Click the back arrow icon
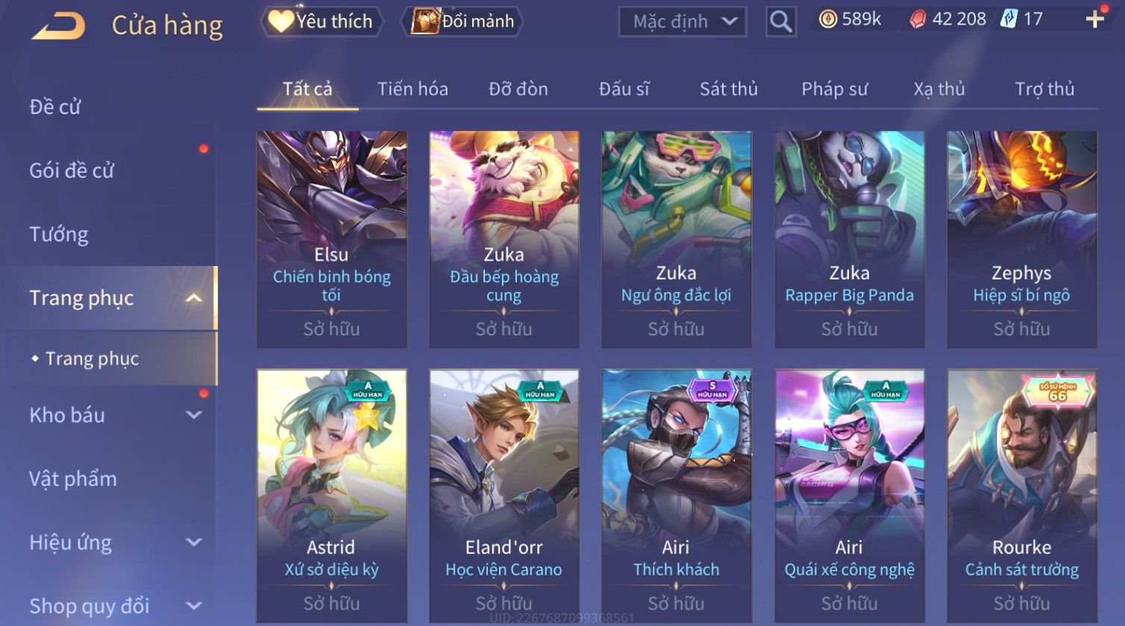 (x=59, y=26)
